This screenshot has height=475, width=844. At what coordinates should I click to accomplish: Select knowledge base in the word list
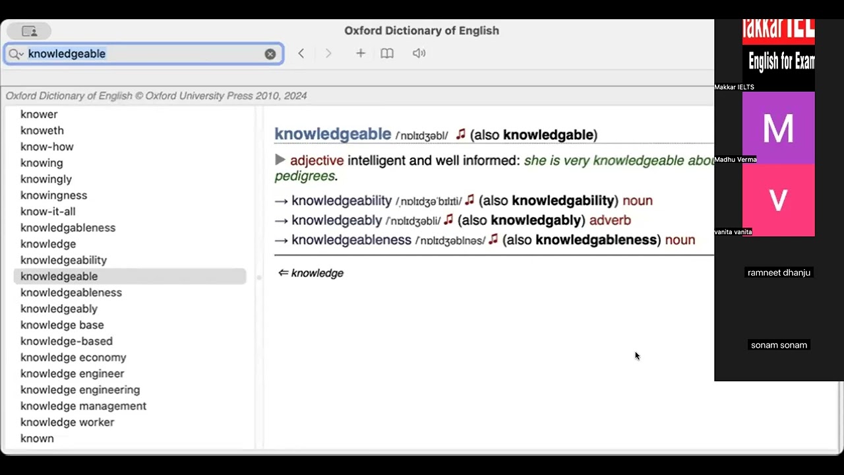click(62, 325)
